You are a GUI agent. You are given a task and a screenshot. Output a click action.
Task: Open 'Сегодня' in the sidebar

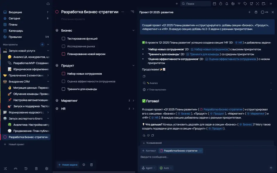(x=14, y=18)
